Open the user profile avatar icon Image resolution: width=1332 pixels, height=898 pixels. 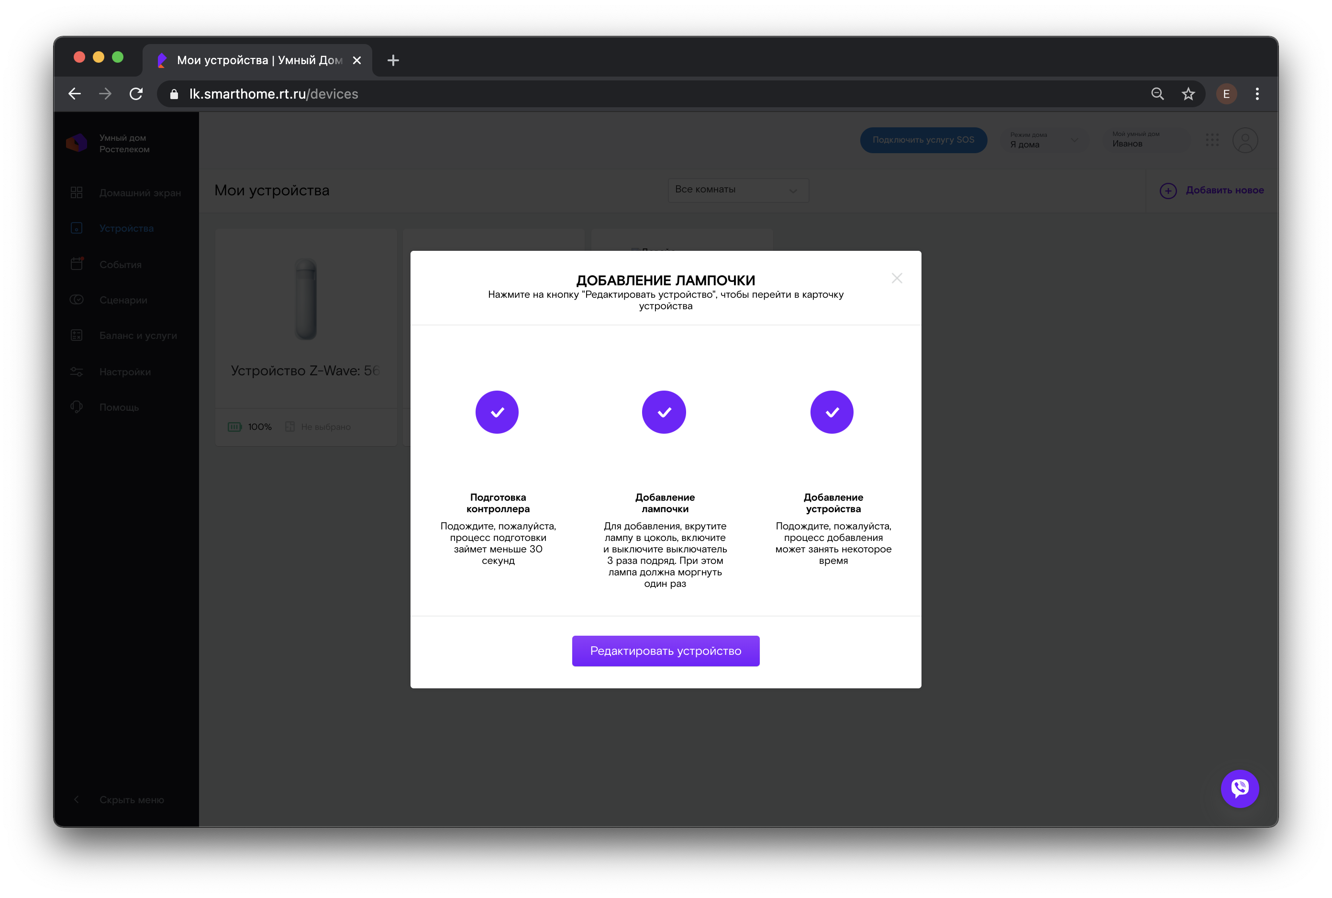(1244, 140)
